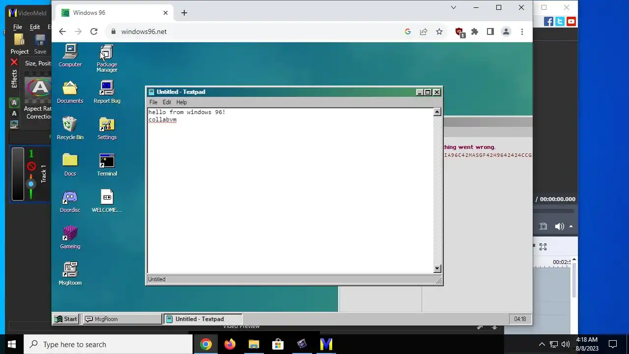Switch to MsgRoom in Windows 96 taskbar
Screen dimensions: 629x354
point(122,319)
